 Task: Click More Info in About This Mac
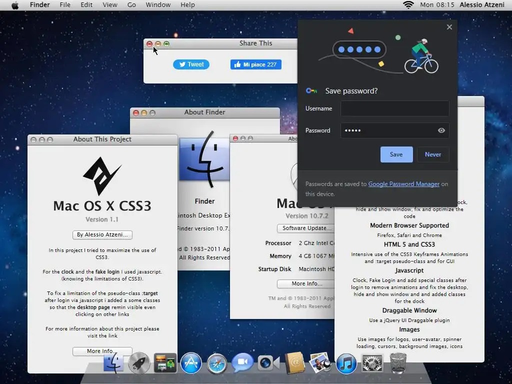[305, 284]
